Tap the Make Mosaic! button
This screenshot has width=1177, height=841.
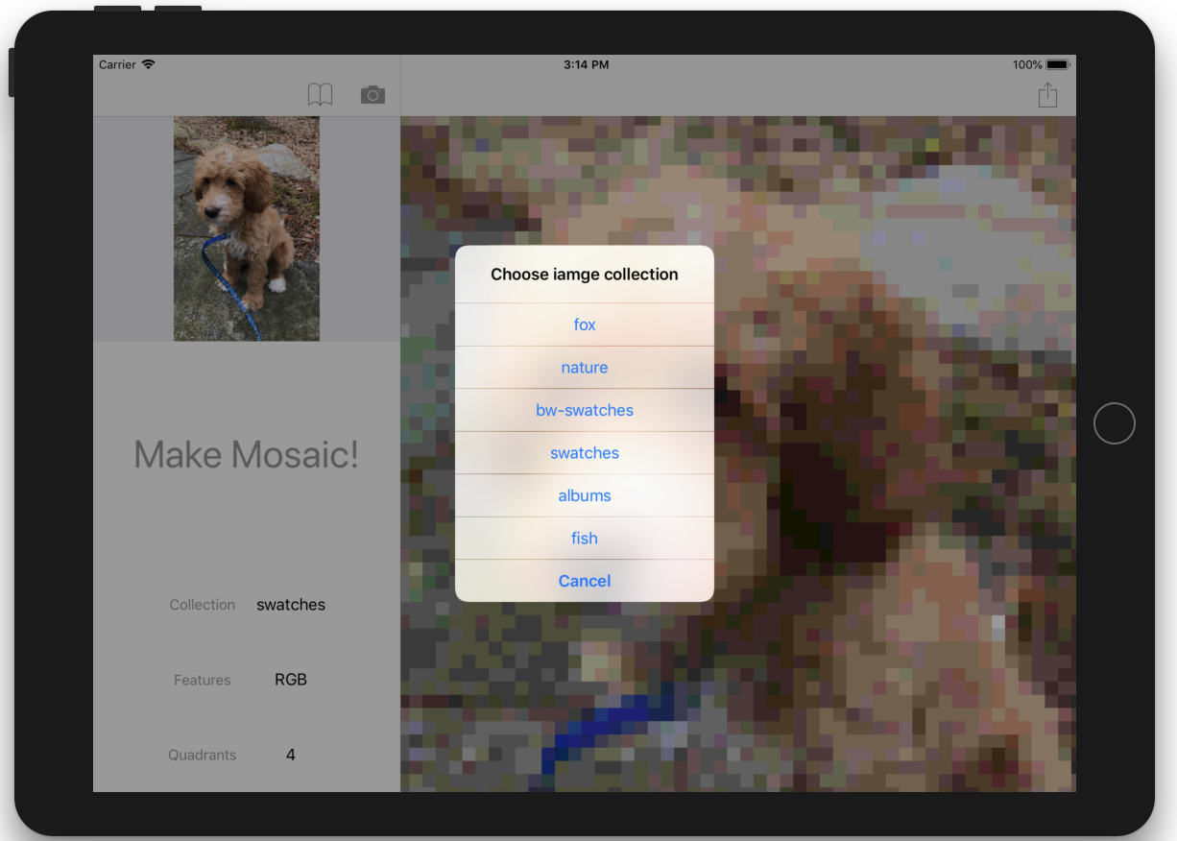[247, 454]
